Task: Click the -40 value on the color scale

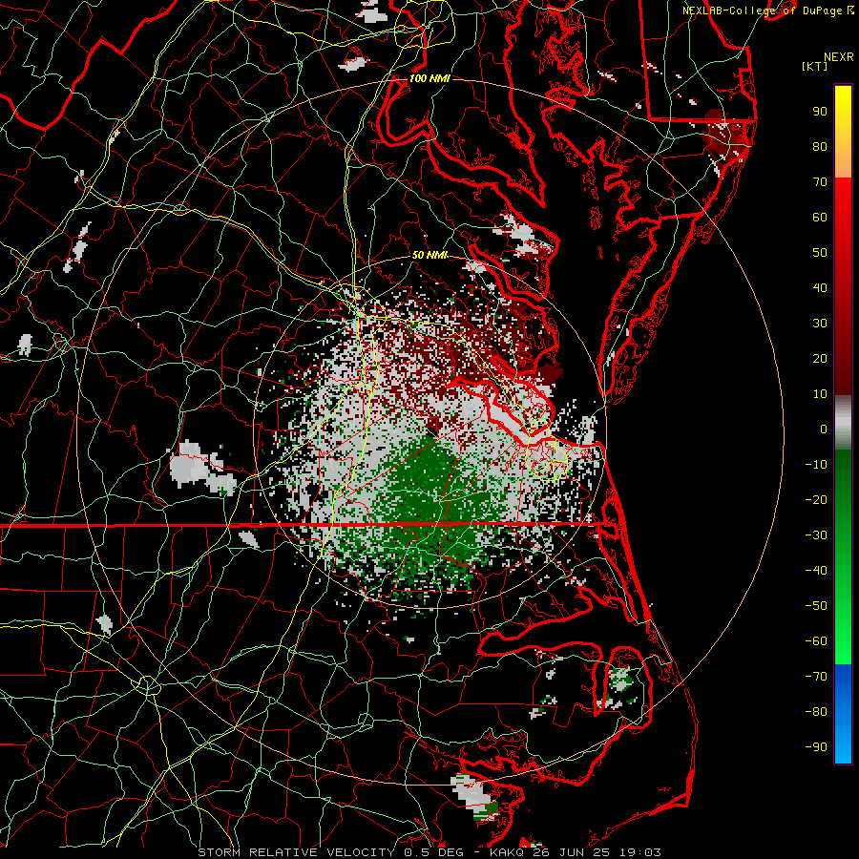Action: (816, 571)
